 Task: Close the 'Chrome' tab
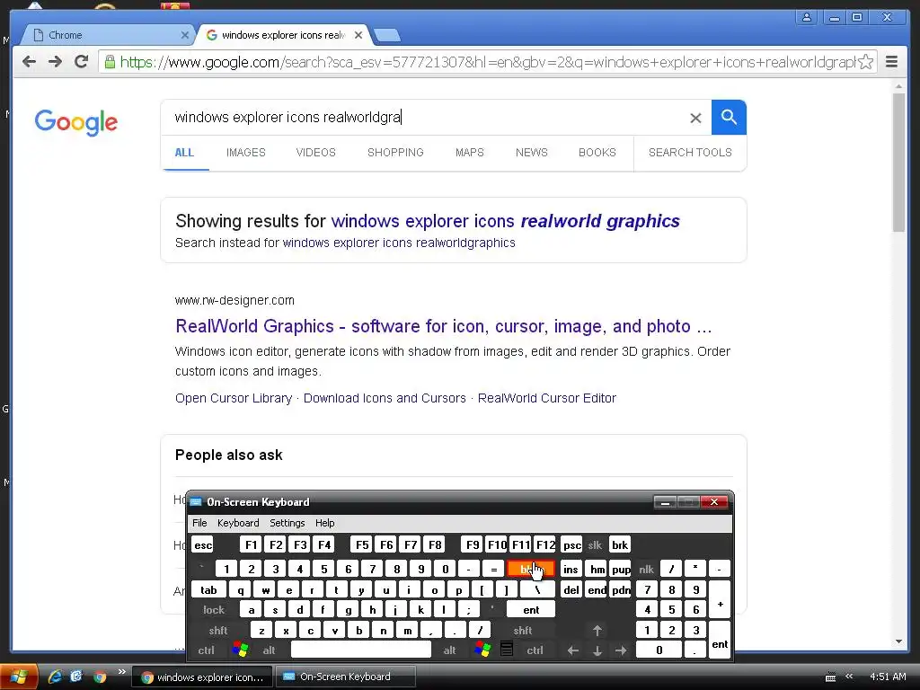click(185, 35)
